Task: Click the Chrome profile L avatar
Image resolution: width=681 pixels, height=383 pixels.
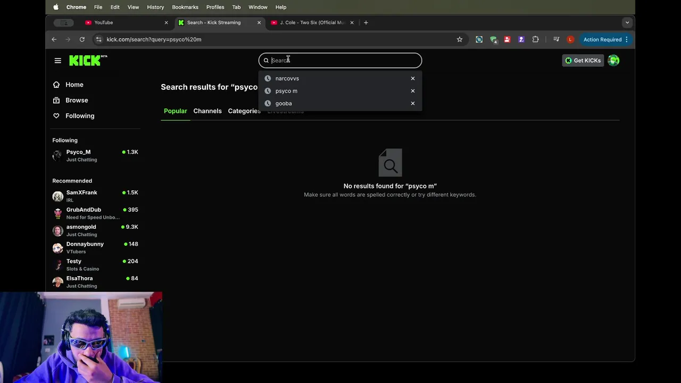Action: [570, 39]
